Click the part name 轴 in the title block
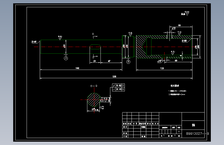 point(193,125)
